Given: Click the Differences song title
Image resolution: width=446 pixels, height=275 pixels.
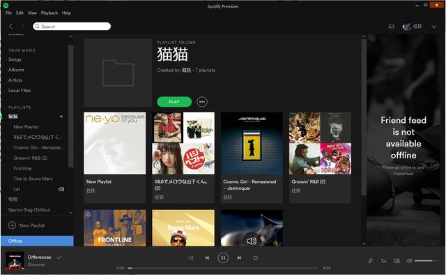Looking at the screenshot, I should tap(39, 257).
